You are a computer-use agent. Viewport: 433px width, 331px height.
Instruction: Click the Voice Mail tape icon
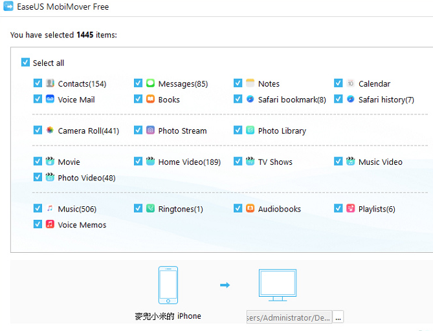pos(50,99)
